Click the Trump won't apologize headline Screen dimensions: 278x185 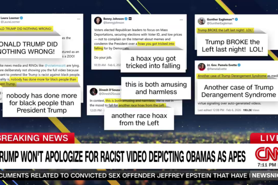[125, 154]
